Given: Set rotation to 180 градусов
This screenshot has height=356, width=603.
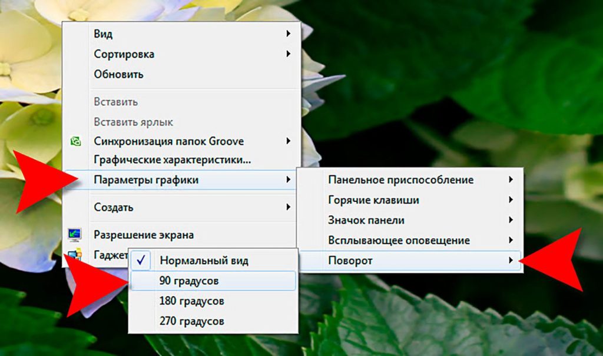Looking at the screenshot, I should tap(191, 301).
